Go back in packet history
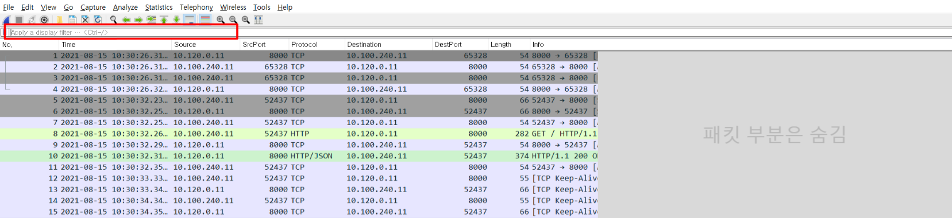Screen dimensions: 952x218 126,20
